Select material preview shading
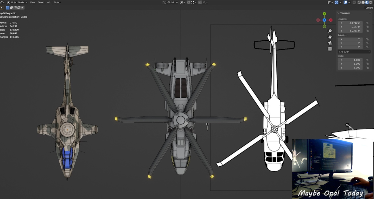The image size is (374, 199). pos(367,2)
